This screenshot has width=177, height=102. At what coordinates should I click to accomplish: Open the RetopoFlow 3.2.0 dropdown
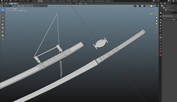tap(40, 6)
